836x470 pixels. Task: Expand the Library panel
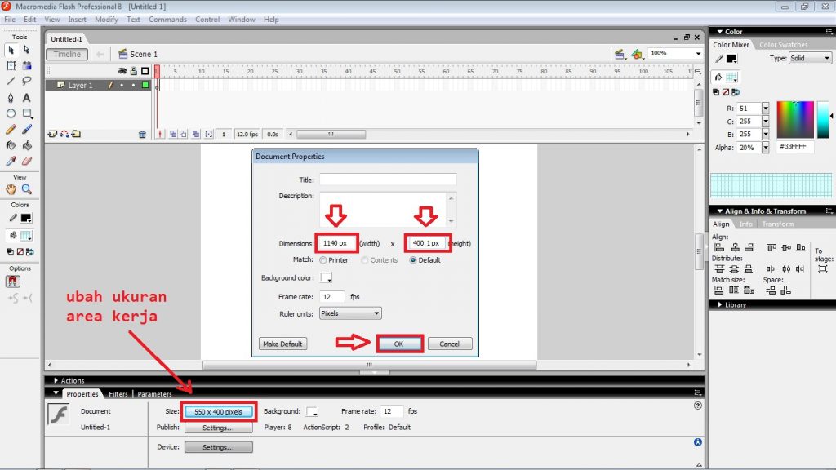click(x=720, y=305)
